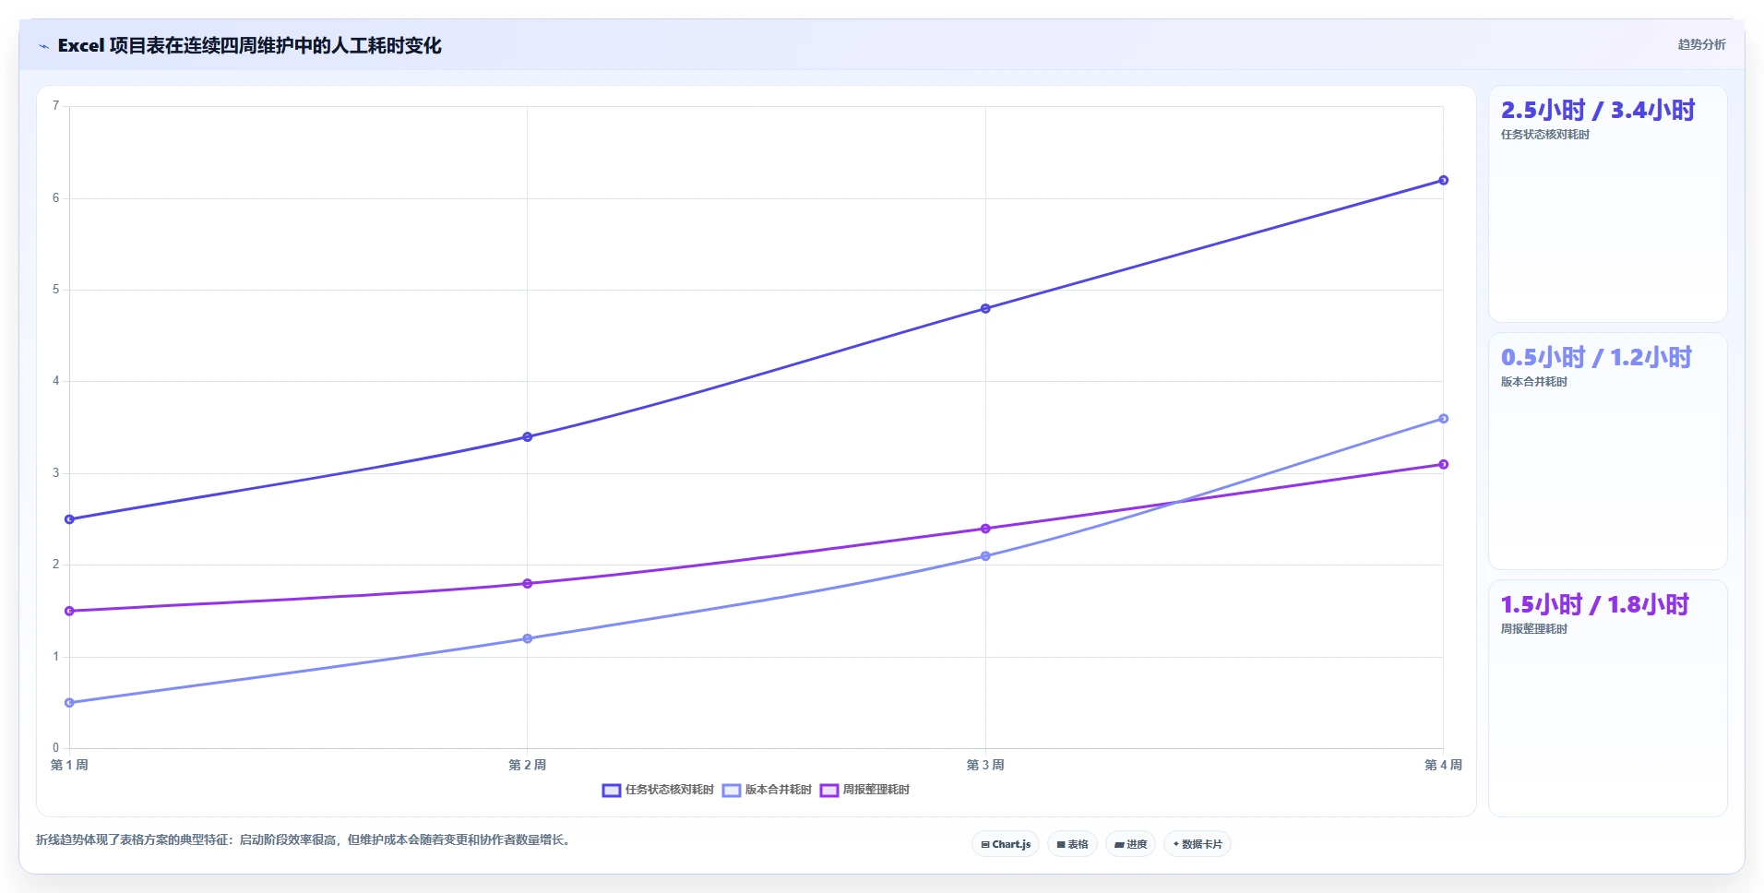
Task: Select the 任务状态核对耗时 point at 第 1 周
Action: (69, 519)
